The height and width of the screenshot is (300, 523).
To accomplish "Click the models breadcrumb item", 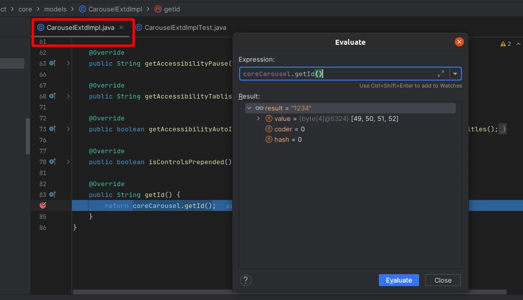I will (55, 9).
